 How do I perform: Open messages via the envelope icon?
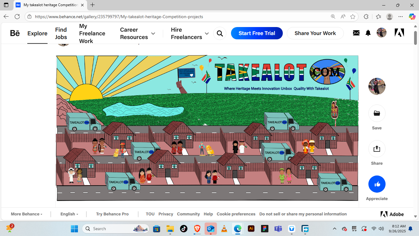coord(356,33)
